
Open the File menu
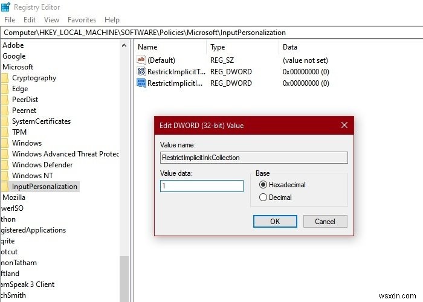tap(10, 20)
